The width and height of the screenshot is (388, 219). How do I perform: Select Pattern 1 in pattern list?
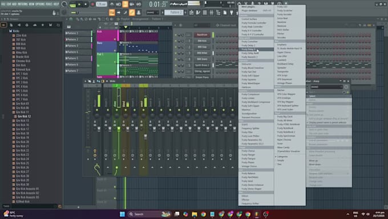[x=78, y=33]
